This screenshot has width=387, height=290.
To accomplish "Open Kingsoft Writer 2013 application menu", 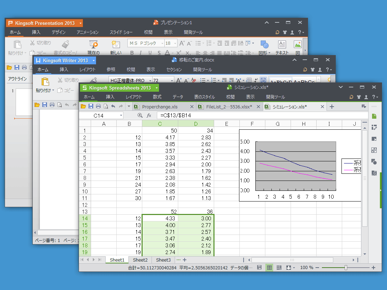I will point(65,60).
